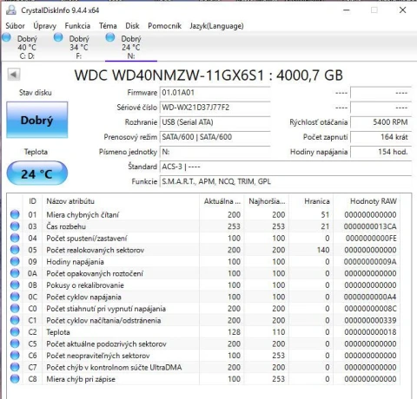This screenshot has height=399, width=417.
Task: Click status orb for Počet realokovaných sektorov
Action: pyautogui.click(x=15, y=250)
